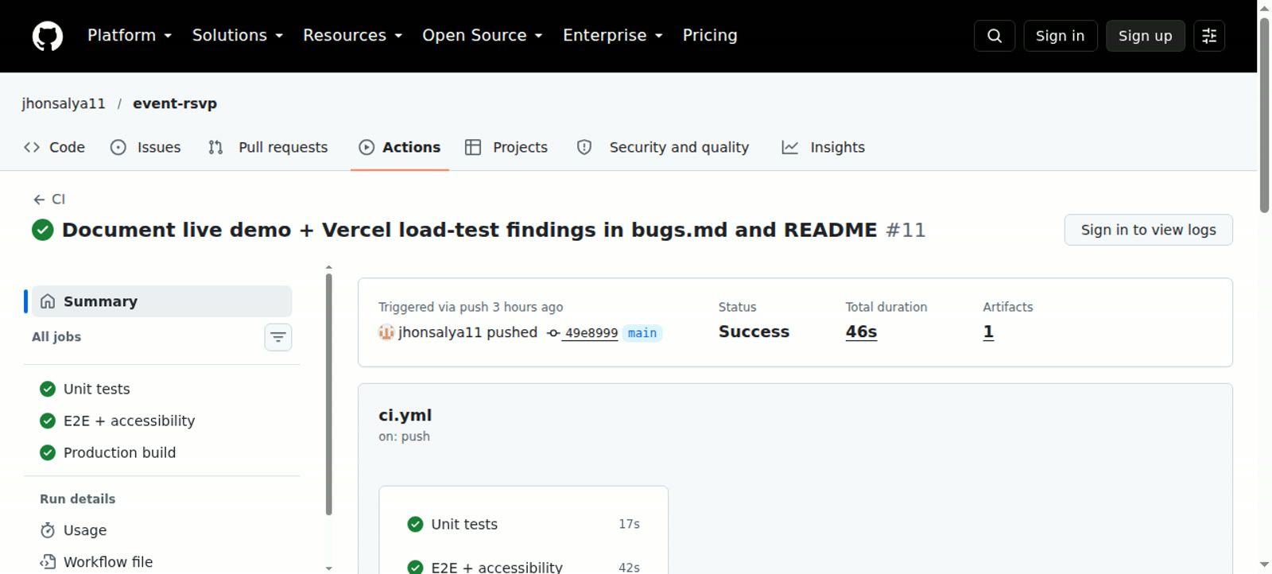Open the jhonsalya11 owner link
The image size is (1272, 574).
coord(64,103)
